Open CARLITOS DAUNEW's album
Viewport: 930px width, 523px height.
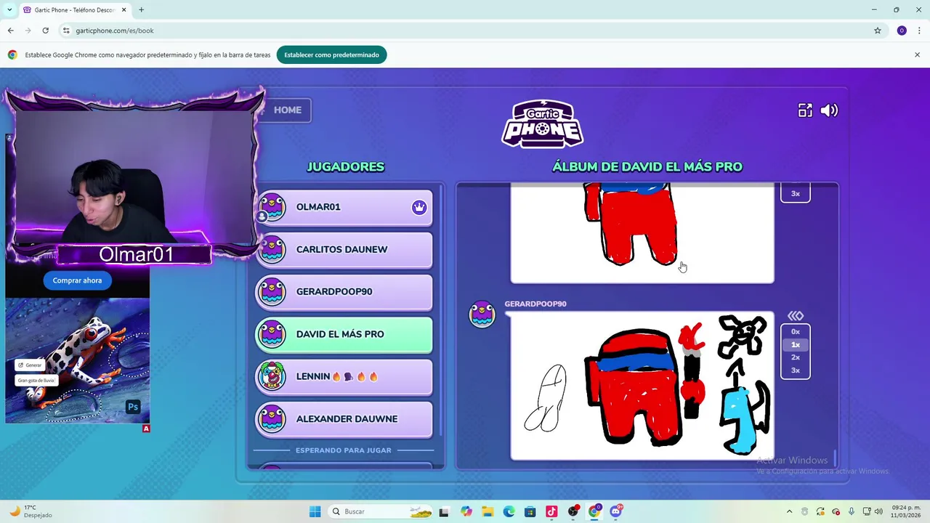point(344,249)
